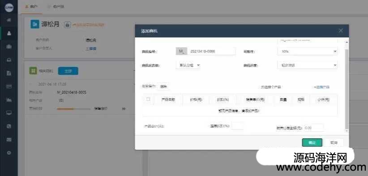Viewport: 368px width, 176px height.
Task: Open the card icon in the sidebar
Action: (x=9, y=86)
